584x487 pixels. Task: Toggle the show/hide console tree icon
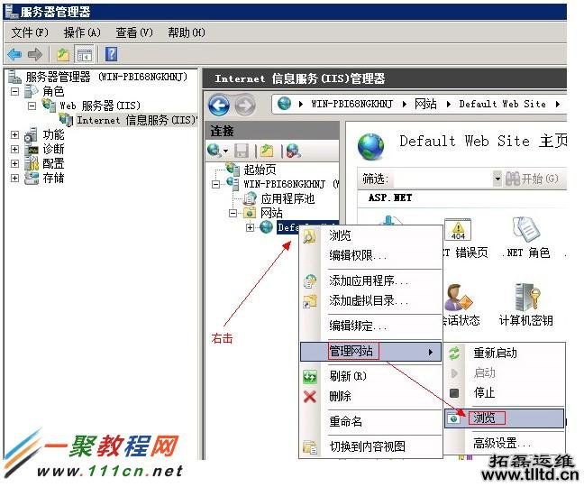tap(84, 55)
